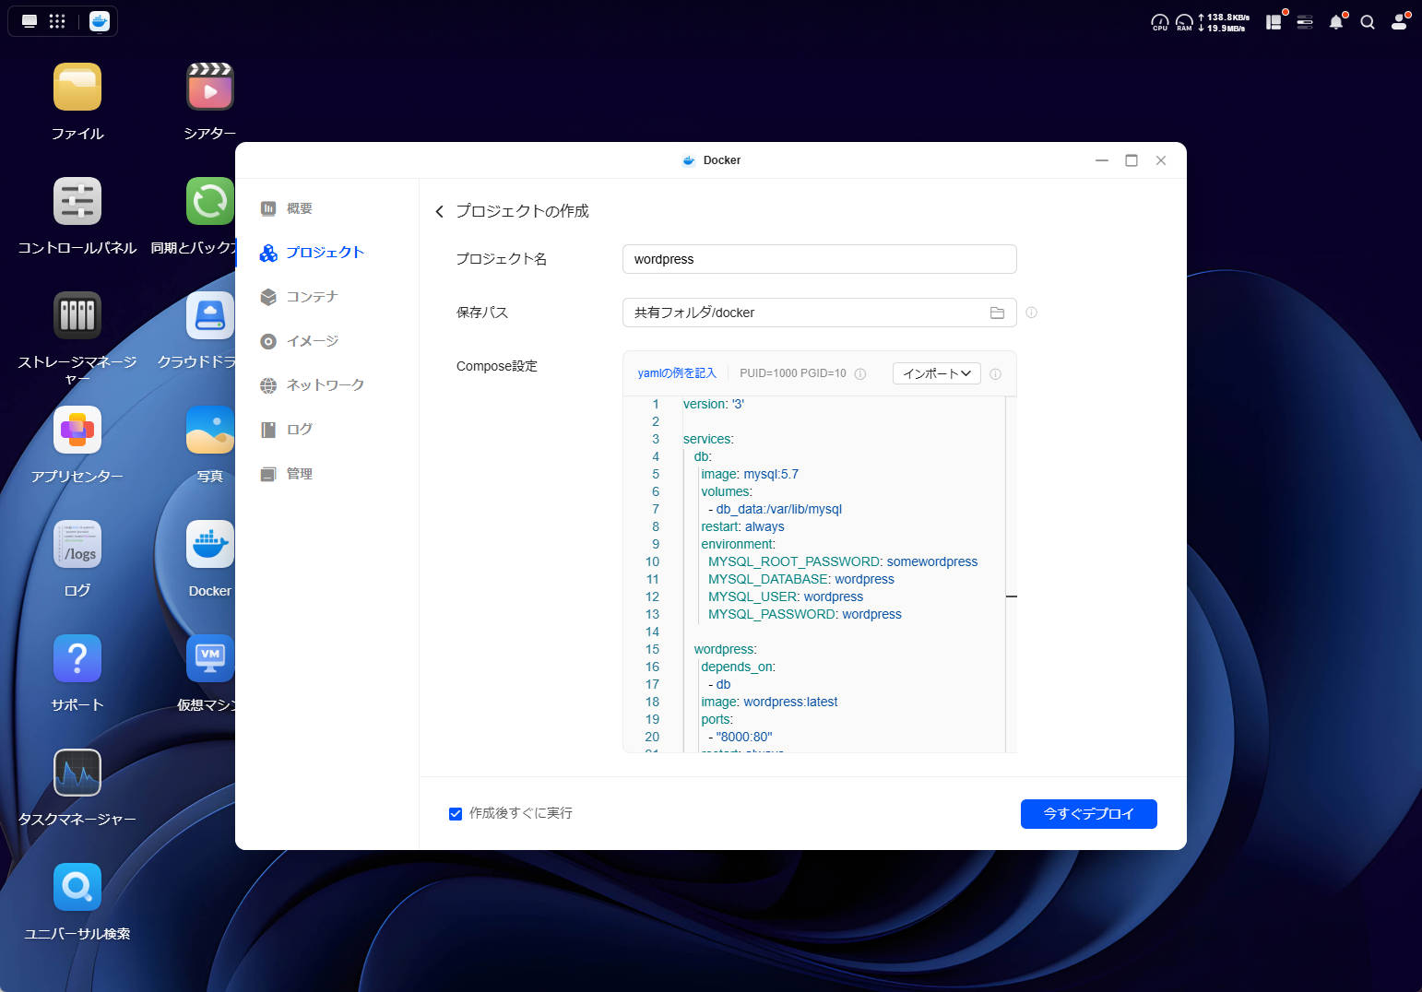The height and width of the screenshot is (992, 1422).
Task: Click the db_data:/var/lib/mysql volume line
Action: tap(775, 510)
